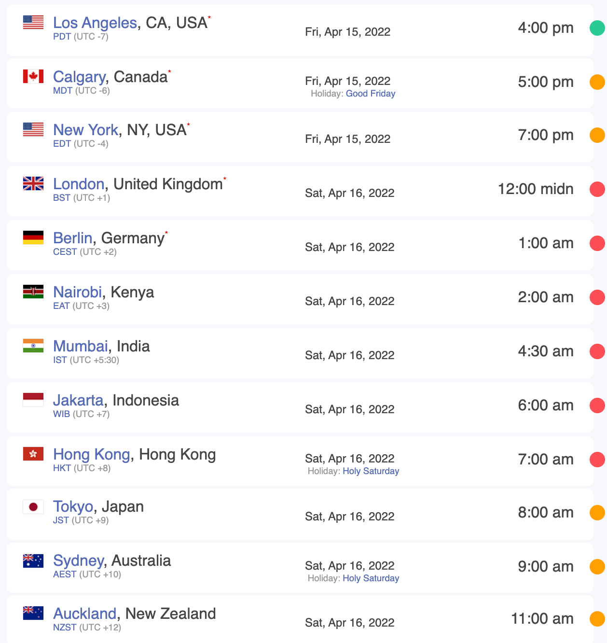
Task: Open the Sydney city link
Action: point(78,560)
